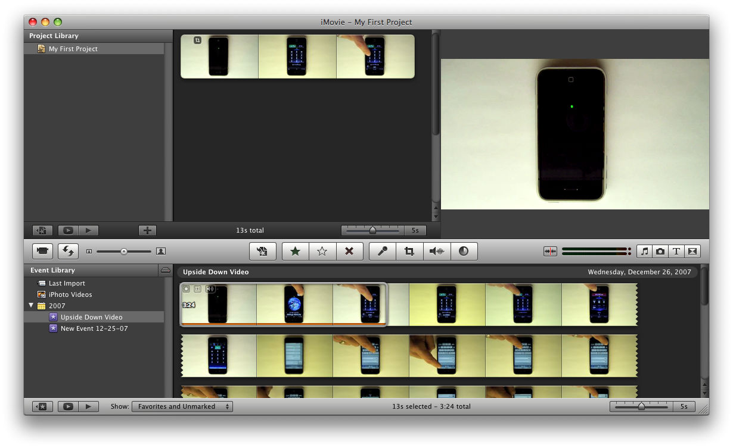Open the transitions browser
The width and height of the screenshot is (733, 448).
click(x=692, y=251)
